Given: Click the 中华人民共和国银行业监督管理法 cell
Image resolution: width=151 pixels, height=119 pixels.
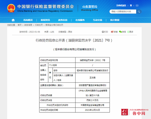Looking at the screenshot, I should [93, 93].
